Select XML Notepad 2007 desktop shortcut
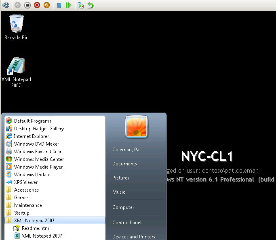Viewport: 276px width, 240px height. [x=16, y=72]
